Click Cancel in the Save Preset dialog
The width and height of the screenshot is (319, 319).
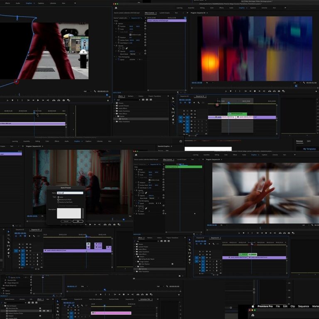coord(66,221)
